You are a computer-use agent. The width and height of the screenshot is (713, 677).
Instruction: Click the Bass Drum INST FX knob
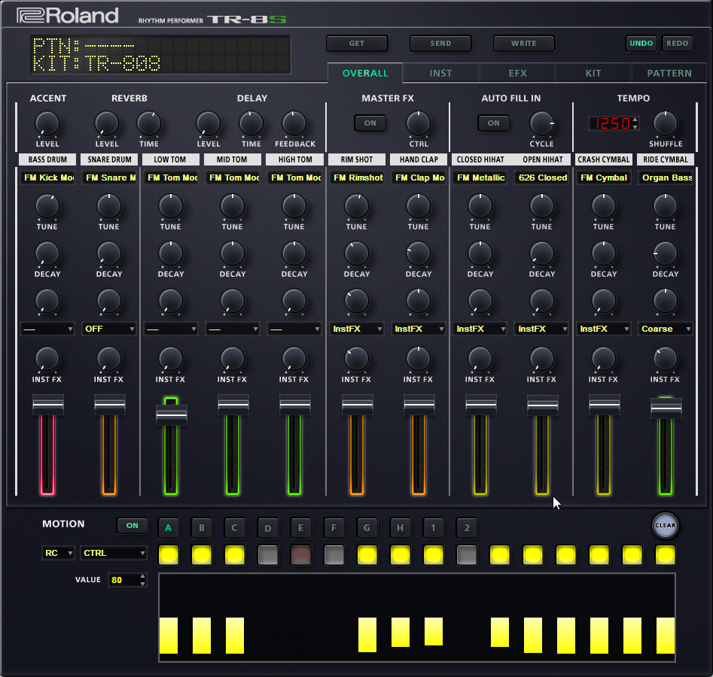47,360
